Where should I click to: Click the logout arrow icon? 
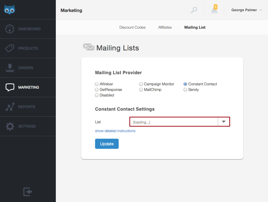pyautogui.click(x=28, y=192)
